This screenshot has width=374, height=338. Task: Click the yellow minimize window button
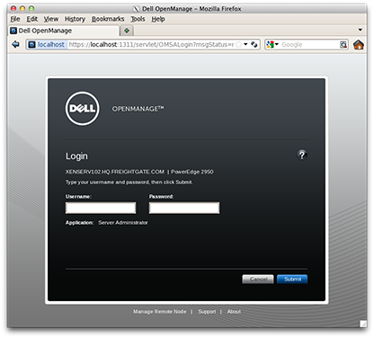(x=22, y=8)
